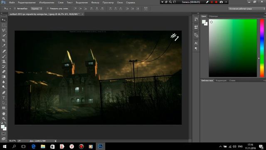Select the Библиотеки tab
The width and height of the screenshot is (266, 150).
tap(207, 80)
